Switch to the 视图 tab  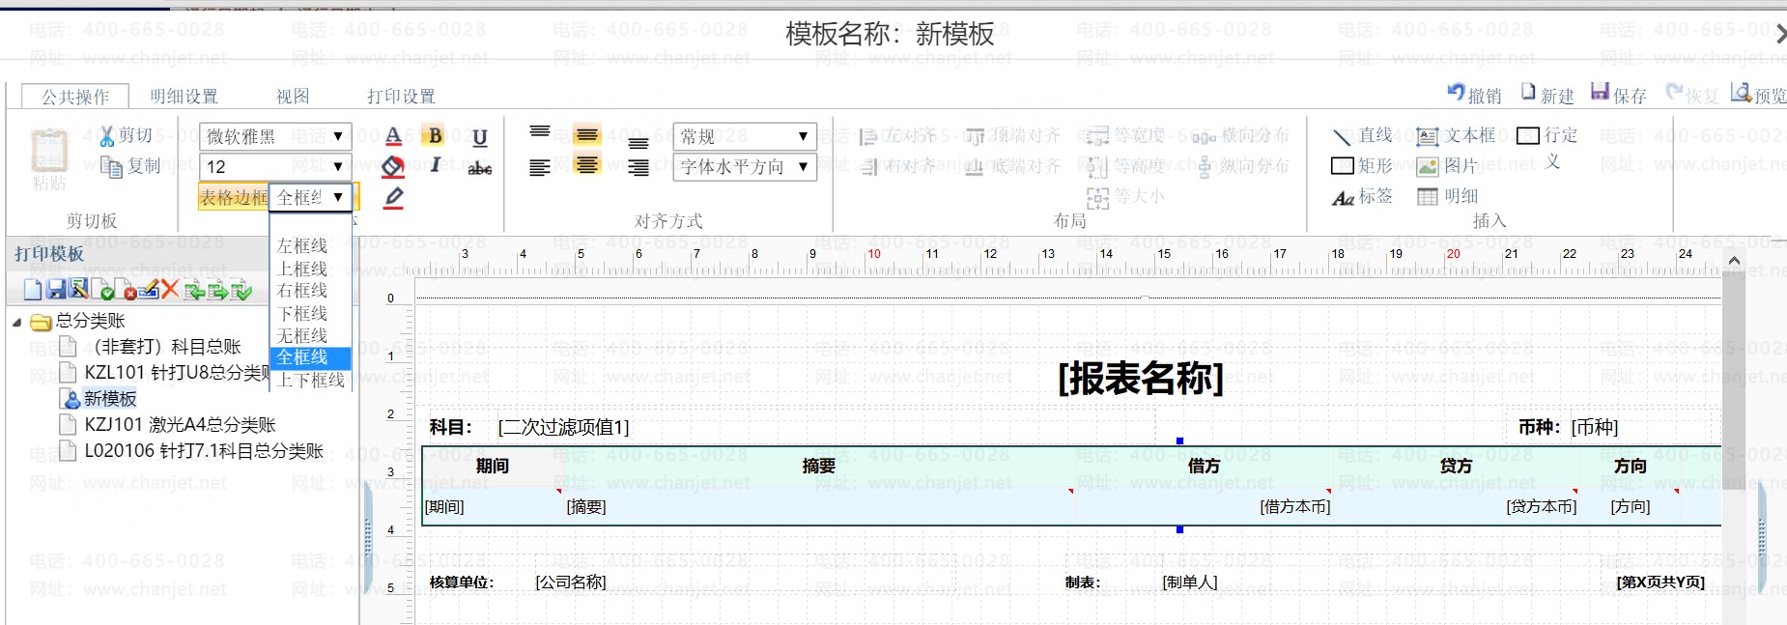tap(293, 96)
